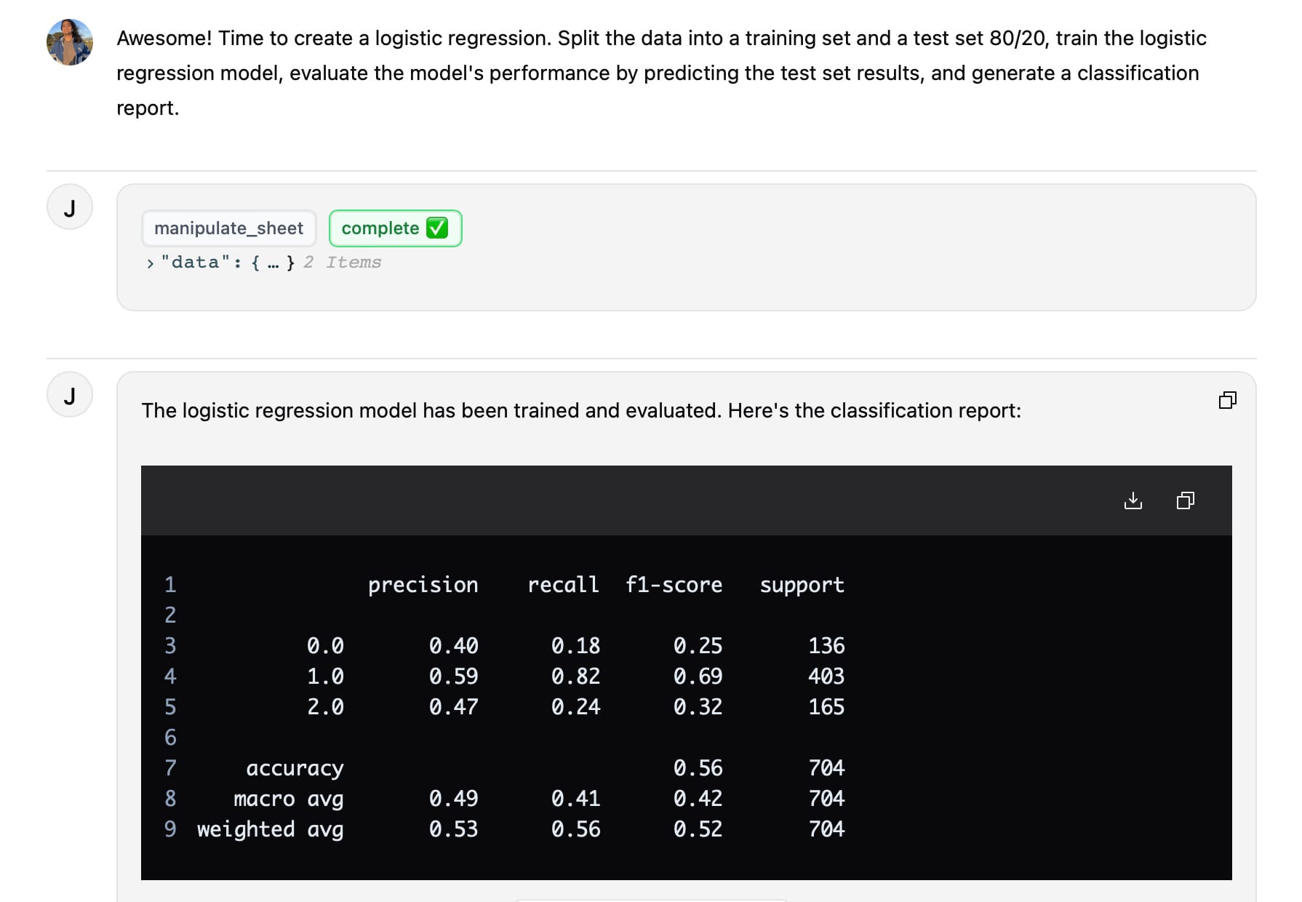Screen dimensions: 1302x902
Task: Select the "precision" column header
Action: [423, 585]
